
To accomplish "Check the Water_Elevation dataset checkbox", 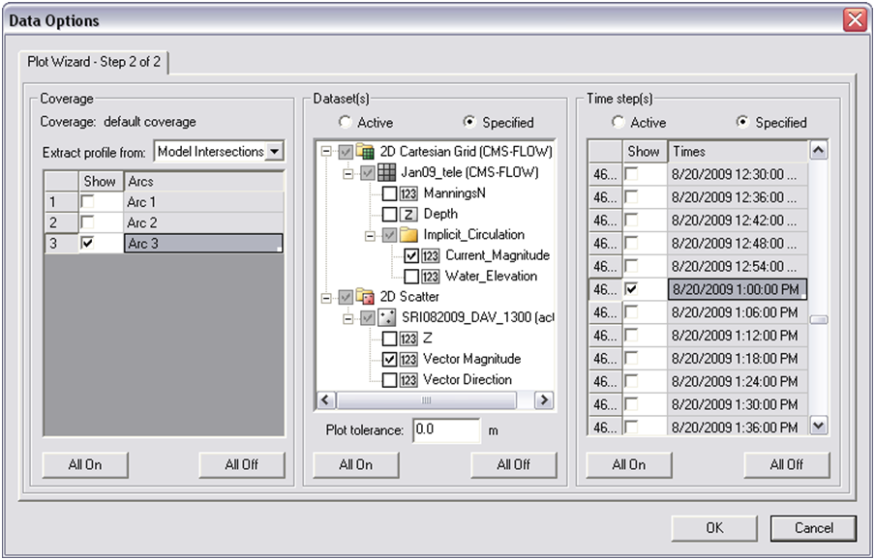I will click(411, 277).
